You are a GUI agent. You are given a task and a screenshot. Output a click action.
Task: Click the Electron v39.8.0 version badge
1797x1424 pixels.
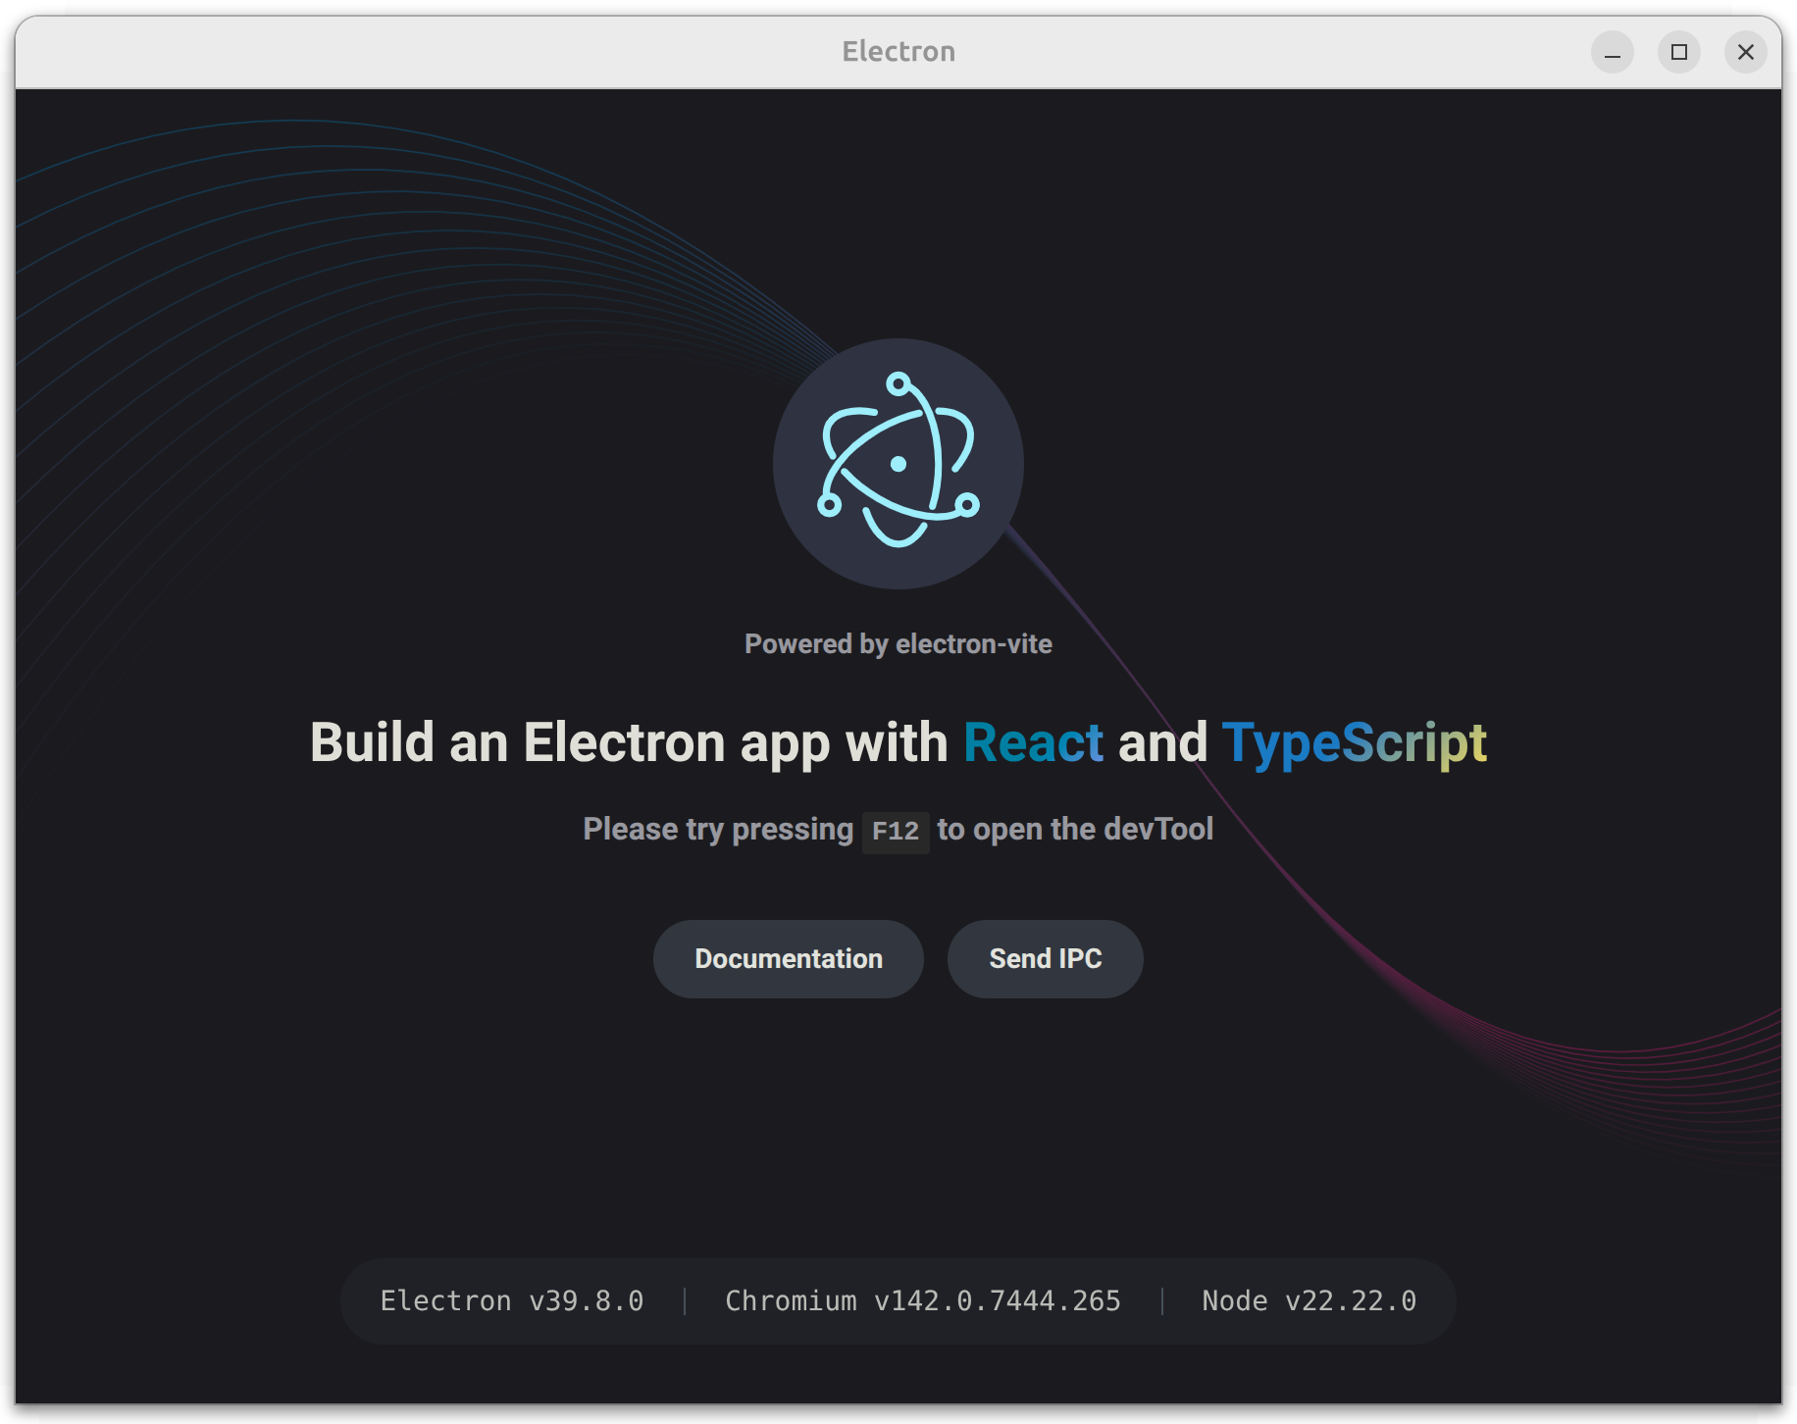pos(511,1300)
